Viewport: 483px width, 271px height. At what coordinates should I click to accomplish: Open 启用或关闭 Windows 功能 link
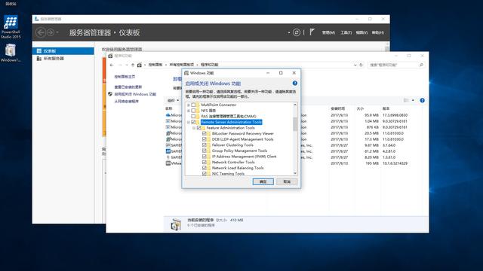click(x=135, y=94)
